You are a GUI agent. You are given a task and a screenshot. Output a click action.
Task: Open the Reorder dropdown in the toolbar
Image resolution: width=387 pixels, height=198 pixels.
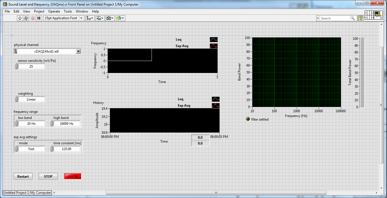pos(120,18)
